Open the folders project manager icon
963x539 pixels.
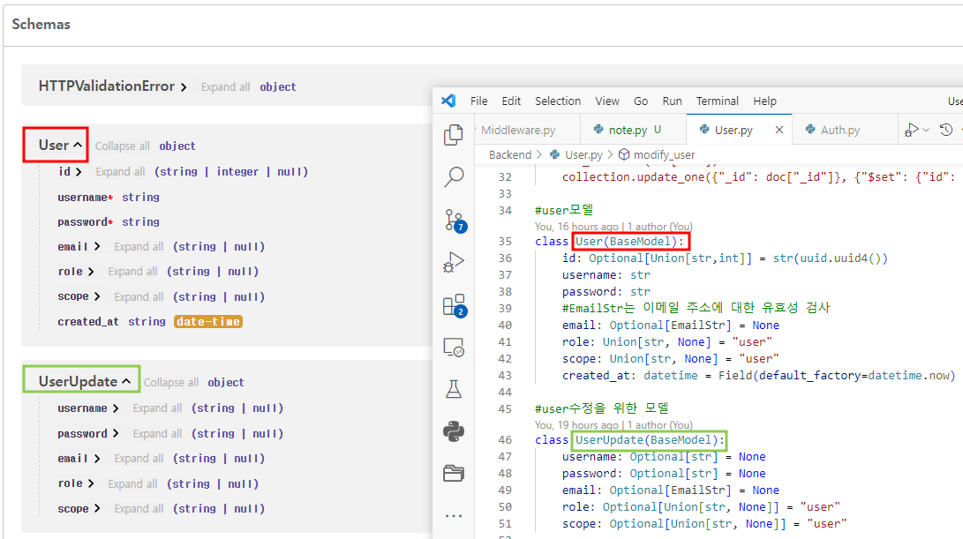coord(453,474)
